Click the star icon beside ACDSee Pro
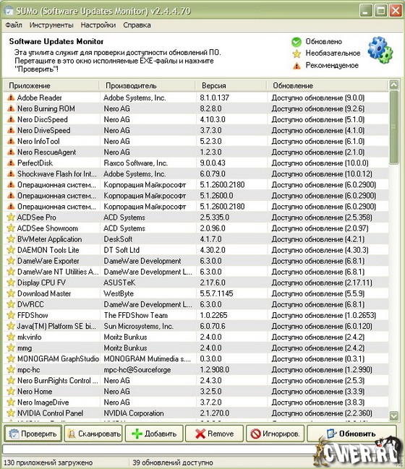This screenshot has width=405, height=469. coord(11,218)
